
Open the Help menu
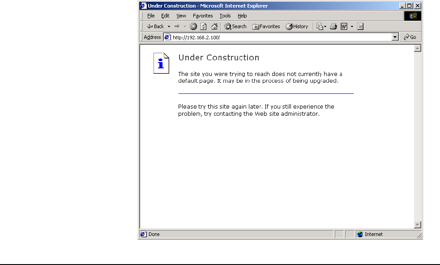(242, 16)
